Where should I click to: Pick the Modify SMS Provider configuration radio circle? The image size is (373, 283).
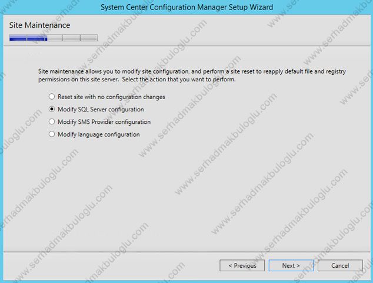[x=52, y=122]
